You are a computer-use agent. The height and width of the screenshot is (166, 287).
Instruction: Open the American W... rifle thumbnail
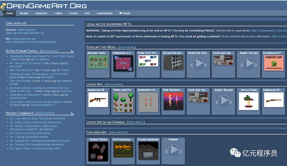pyautogui.click(x=274, y=100)
